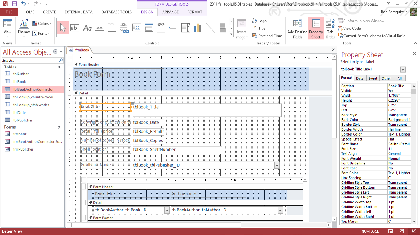
Task: Insert a Chart control
Action: (198, 28)
